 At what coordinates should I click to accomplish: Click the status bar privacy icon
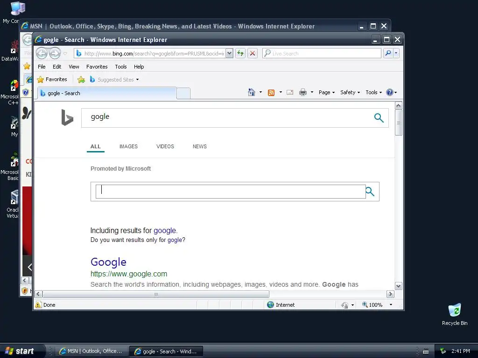[344, 305]
